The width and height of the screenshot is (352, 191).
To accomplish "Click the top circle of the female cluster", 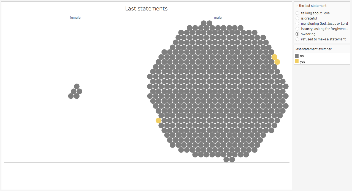I will [77, 86].
